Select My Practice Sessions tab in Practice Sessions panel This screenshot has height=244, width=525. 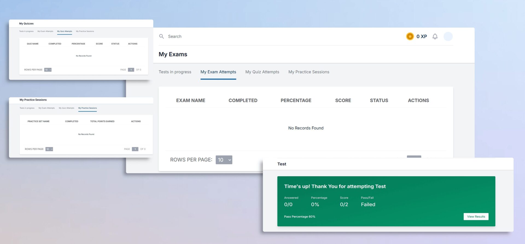[x=87, y=108]
